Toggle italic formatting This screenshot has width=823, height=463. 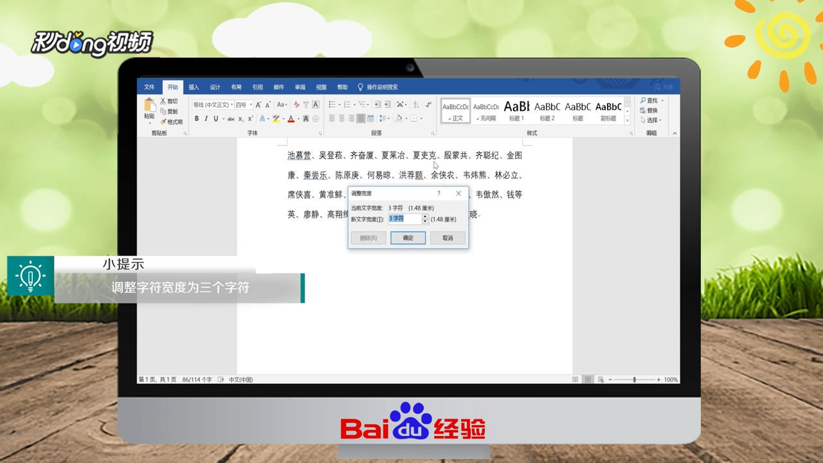(206, 119)
